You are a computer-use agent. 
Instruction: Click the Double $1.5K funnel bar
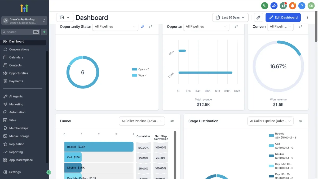[73, 168]
